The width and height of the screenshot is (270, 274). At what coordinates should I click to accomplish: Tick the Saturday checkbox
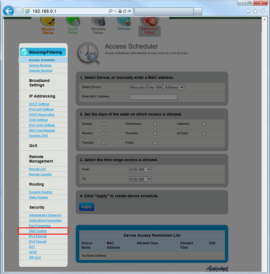204,124
